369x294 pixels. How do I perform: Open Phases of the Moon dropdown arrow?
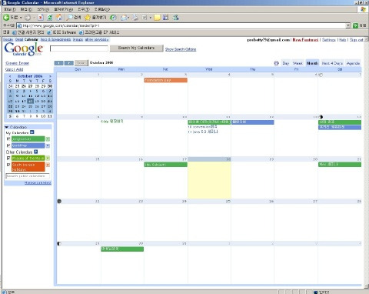click(x=48, y=159)
